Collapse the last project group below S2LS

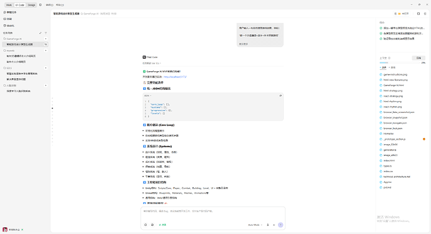[x=46, y=85]
